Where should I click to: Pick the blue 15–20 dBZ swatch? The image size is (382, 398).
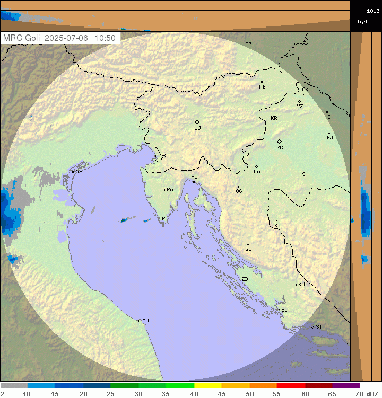(x=69, y=386)
